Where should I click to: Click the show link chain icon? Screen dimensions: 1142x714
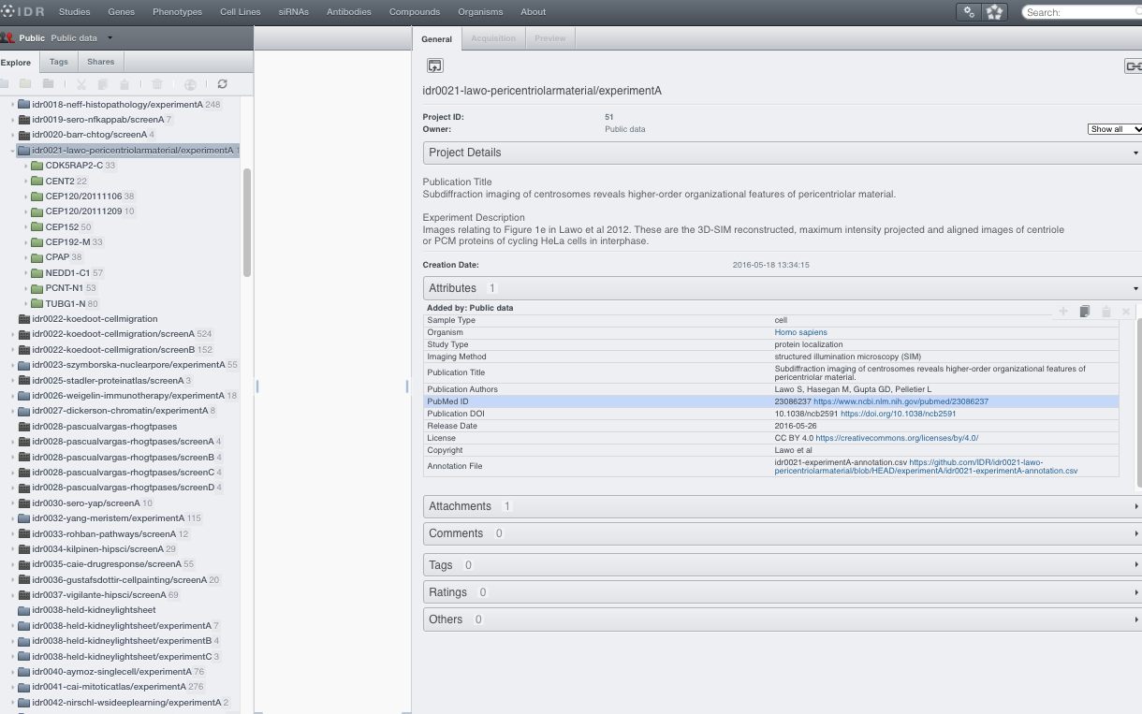click(x=1133, y=66)
